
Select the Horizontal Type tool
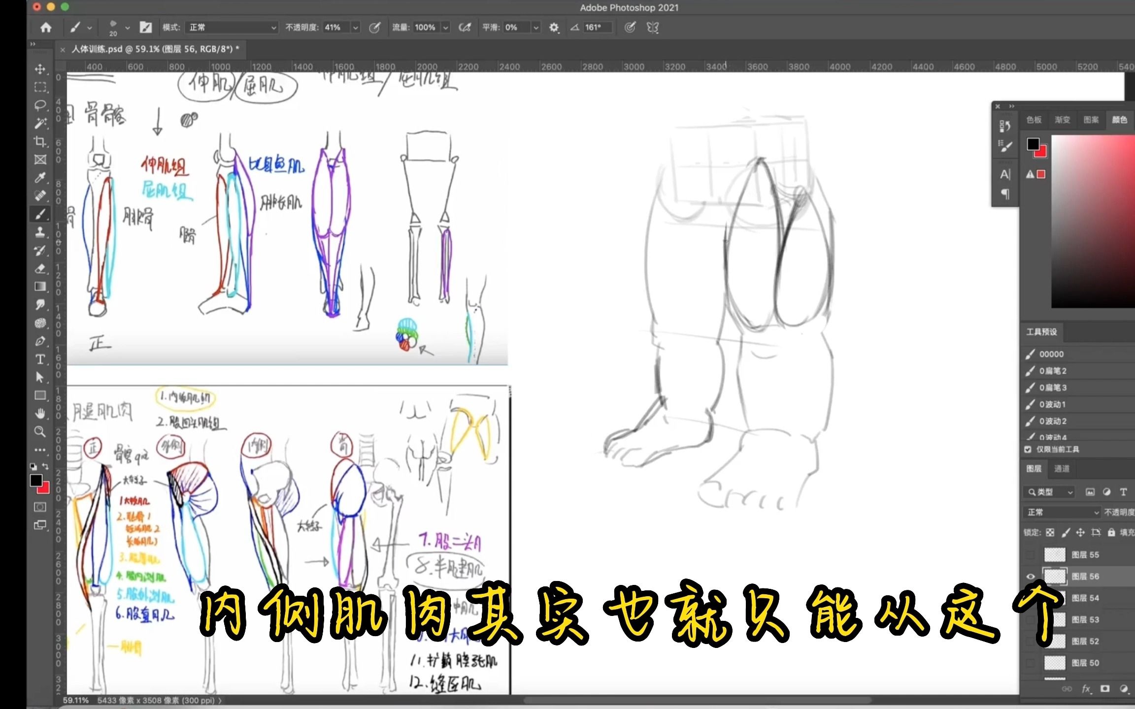40,359
